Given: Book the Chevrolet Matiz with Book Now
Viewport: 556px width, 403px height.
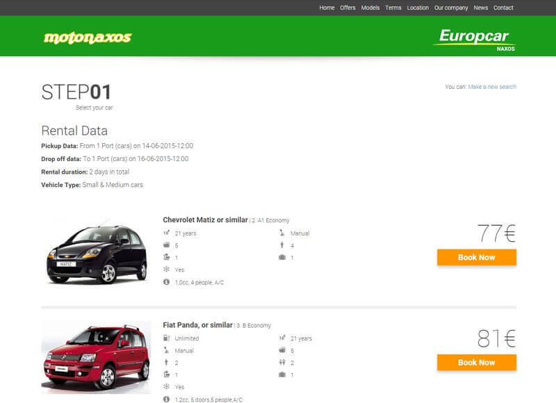Looking at the screenshot, I should click(477, 257).
